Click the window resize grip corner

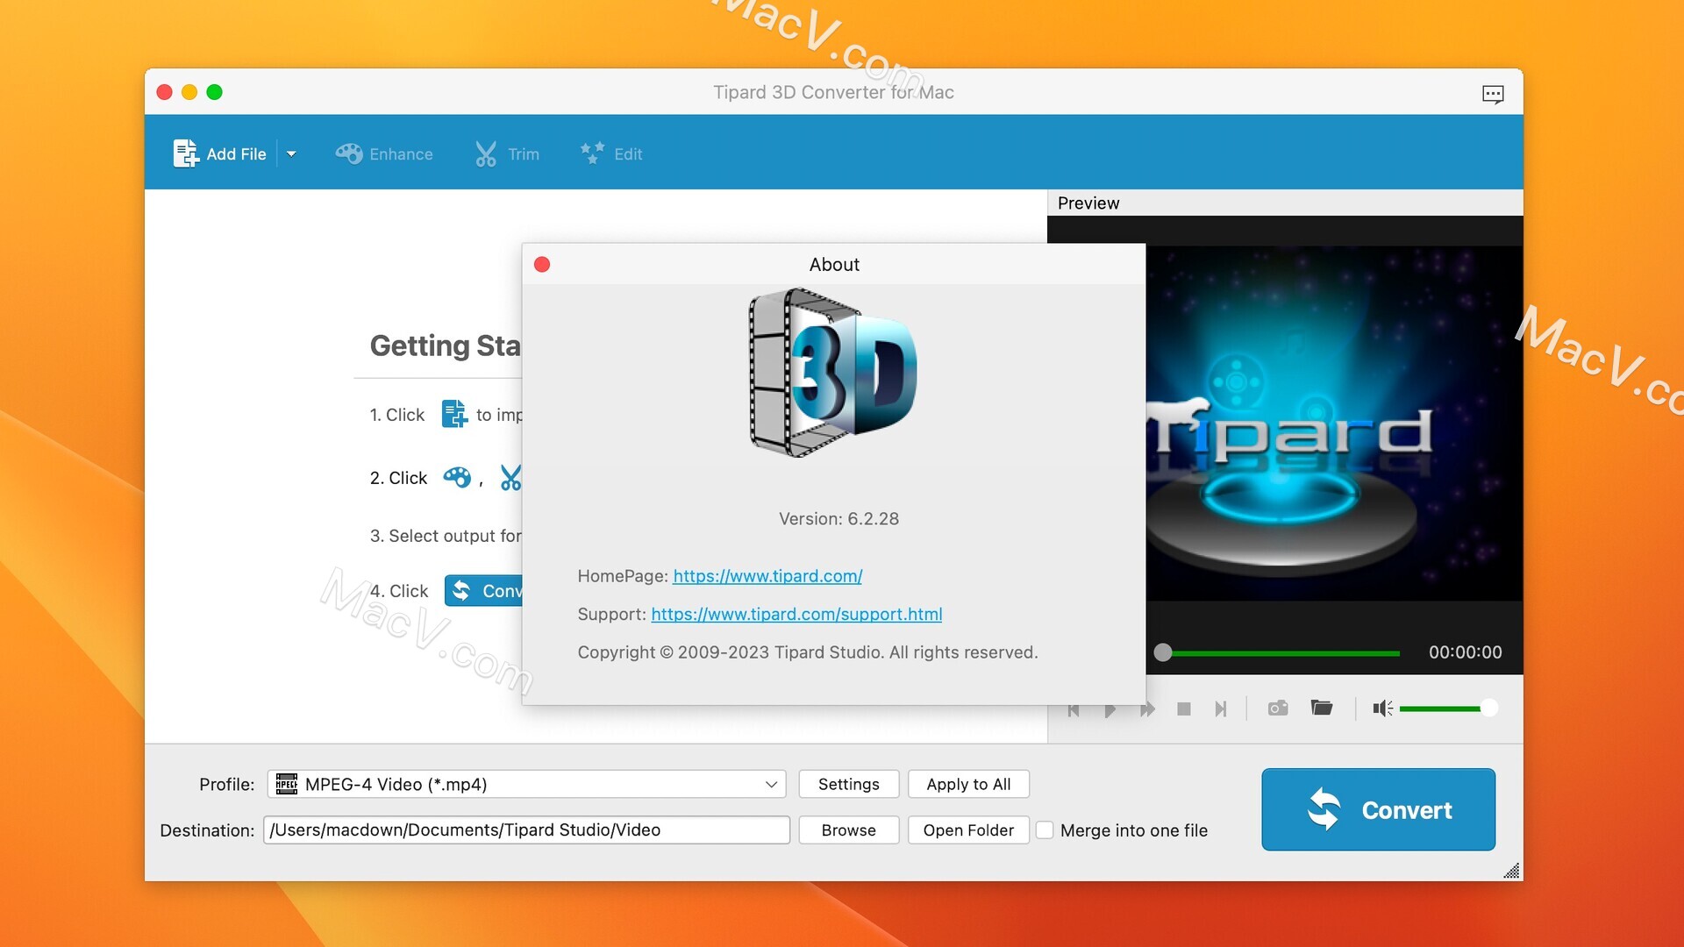click(1511, 871)
